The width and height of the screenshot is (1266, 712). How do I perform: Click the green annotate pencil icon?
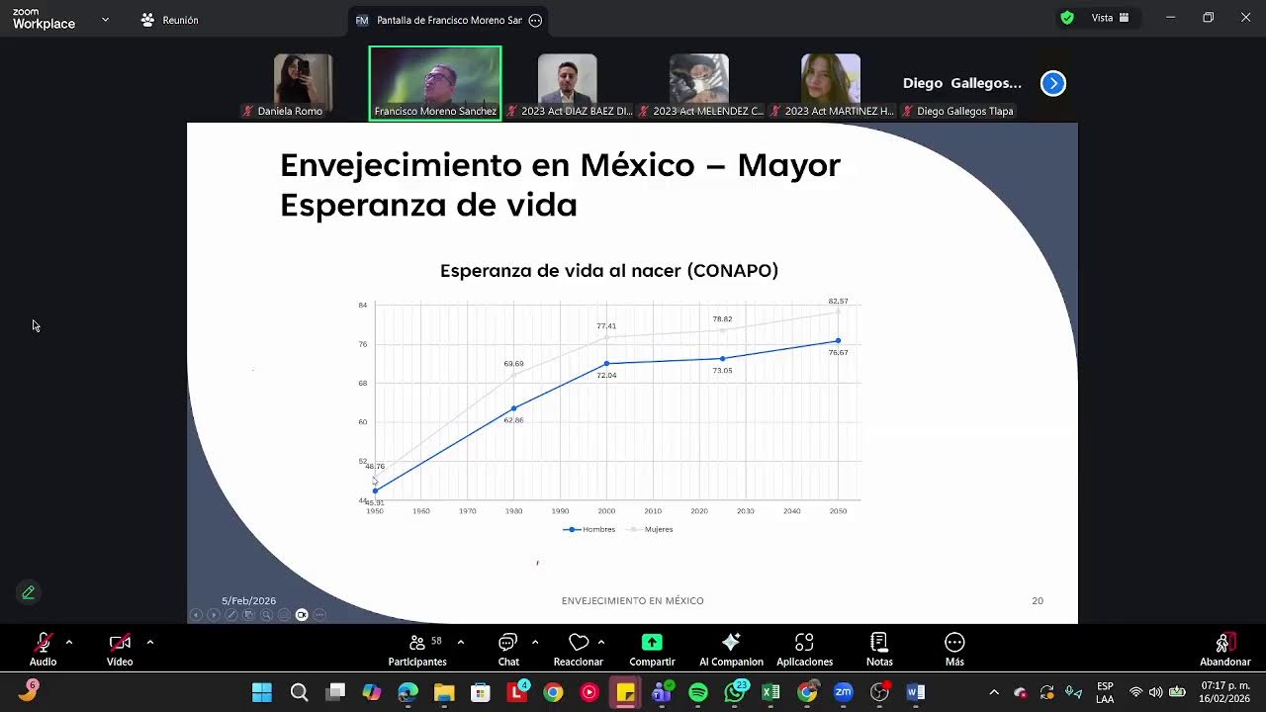coord(28,592)
